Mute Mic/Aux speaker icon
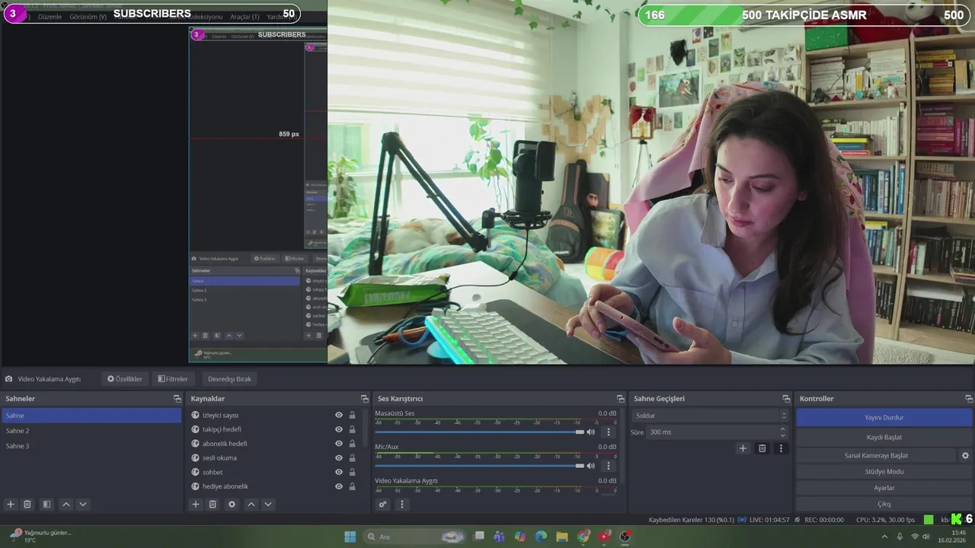 click(590, 465)
